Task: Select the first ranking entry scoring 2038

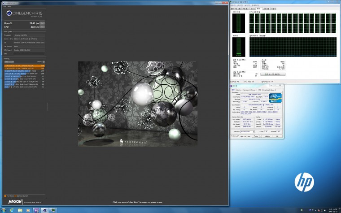Action: [x=25, y=65]
